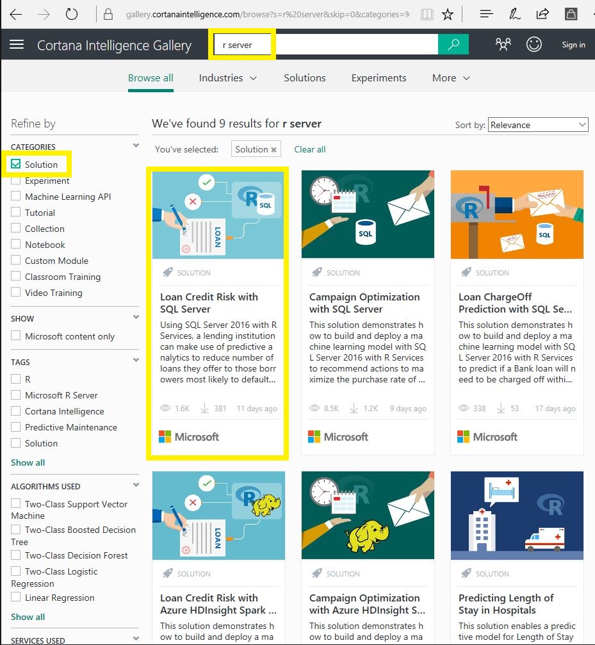Open the browser Hub lines icon
Image resolution: width=595 pixels, height=645 pixels.
[487, 14]
